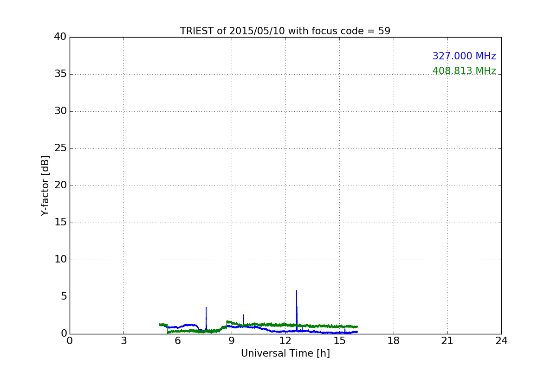Viewport: 557px width, 371px height.
Task: Click the y-axis tick label '20'
Action: pos(60,185)
